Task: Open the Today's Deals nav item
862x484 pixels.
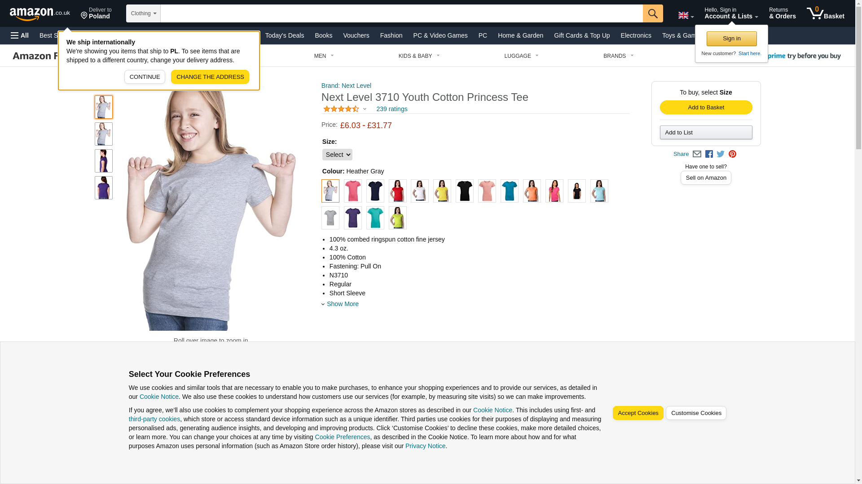Action: click(284, 35)
